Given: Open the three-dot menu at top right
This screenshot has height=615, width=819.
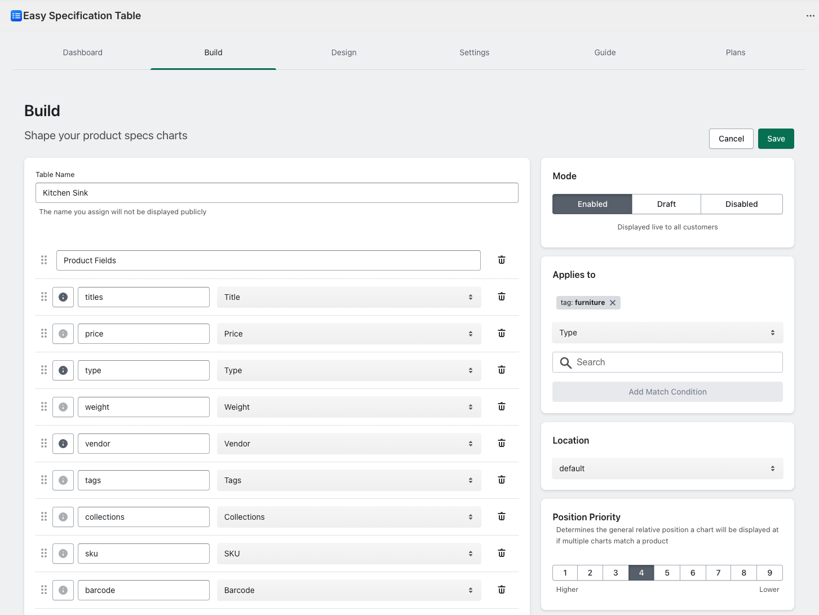Looking at the screenshot, I should (810, 16).
